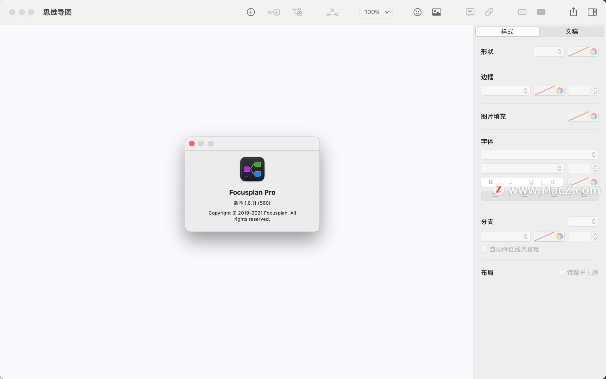The image size is (606, 379).
Task: Click the add subtopic icon in toolbar
Action: click(x=274, y=12)
